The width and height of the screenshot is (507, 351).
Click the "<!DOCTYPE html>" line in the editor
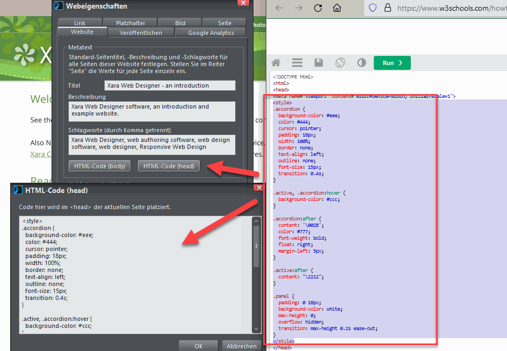pyautogui.click(x=293, y=77)
